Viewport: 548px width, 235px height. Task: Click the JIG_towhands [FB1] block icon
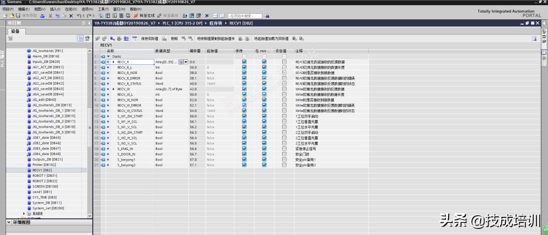click(29, 51)
